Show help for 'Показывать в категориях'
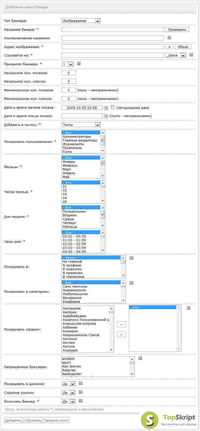 click(x=131, y=283)
